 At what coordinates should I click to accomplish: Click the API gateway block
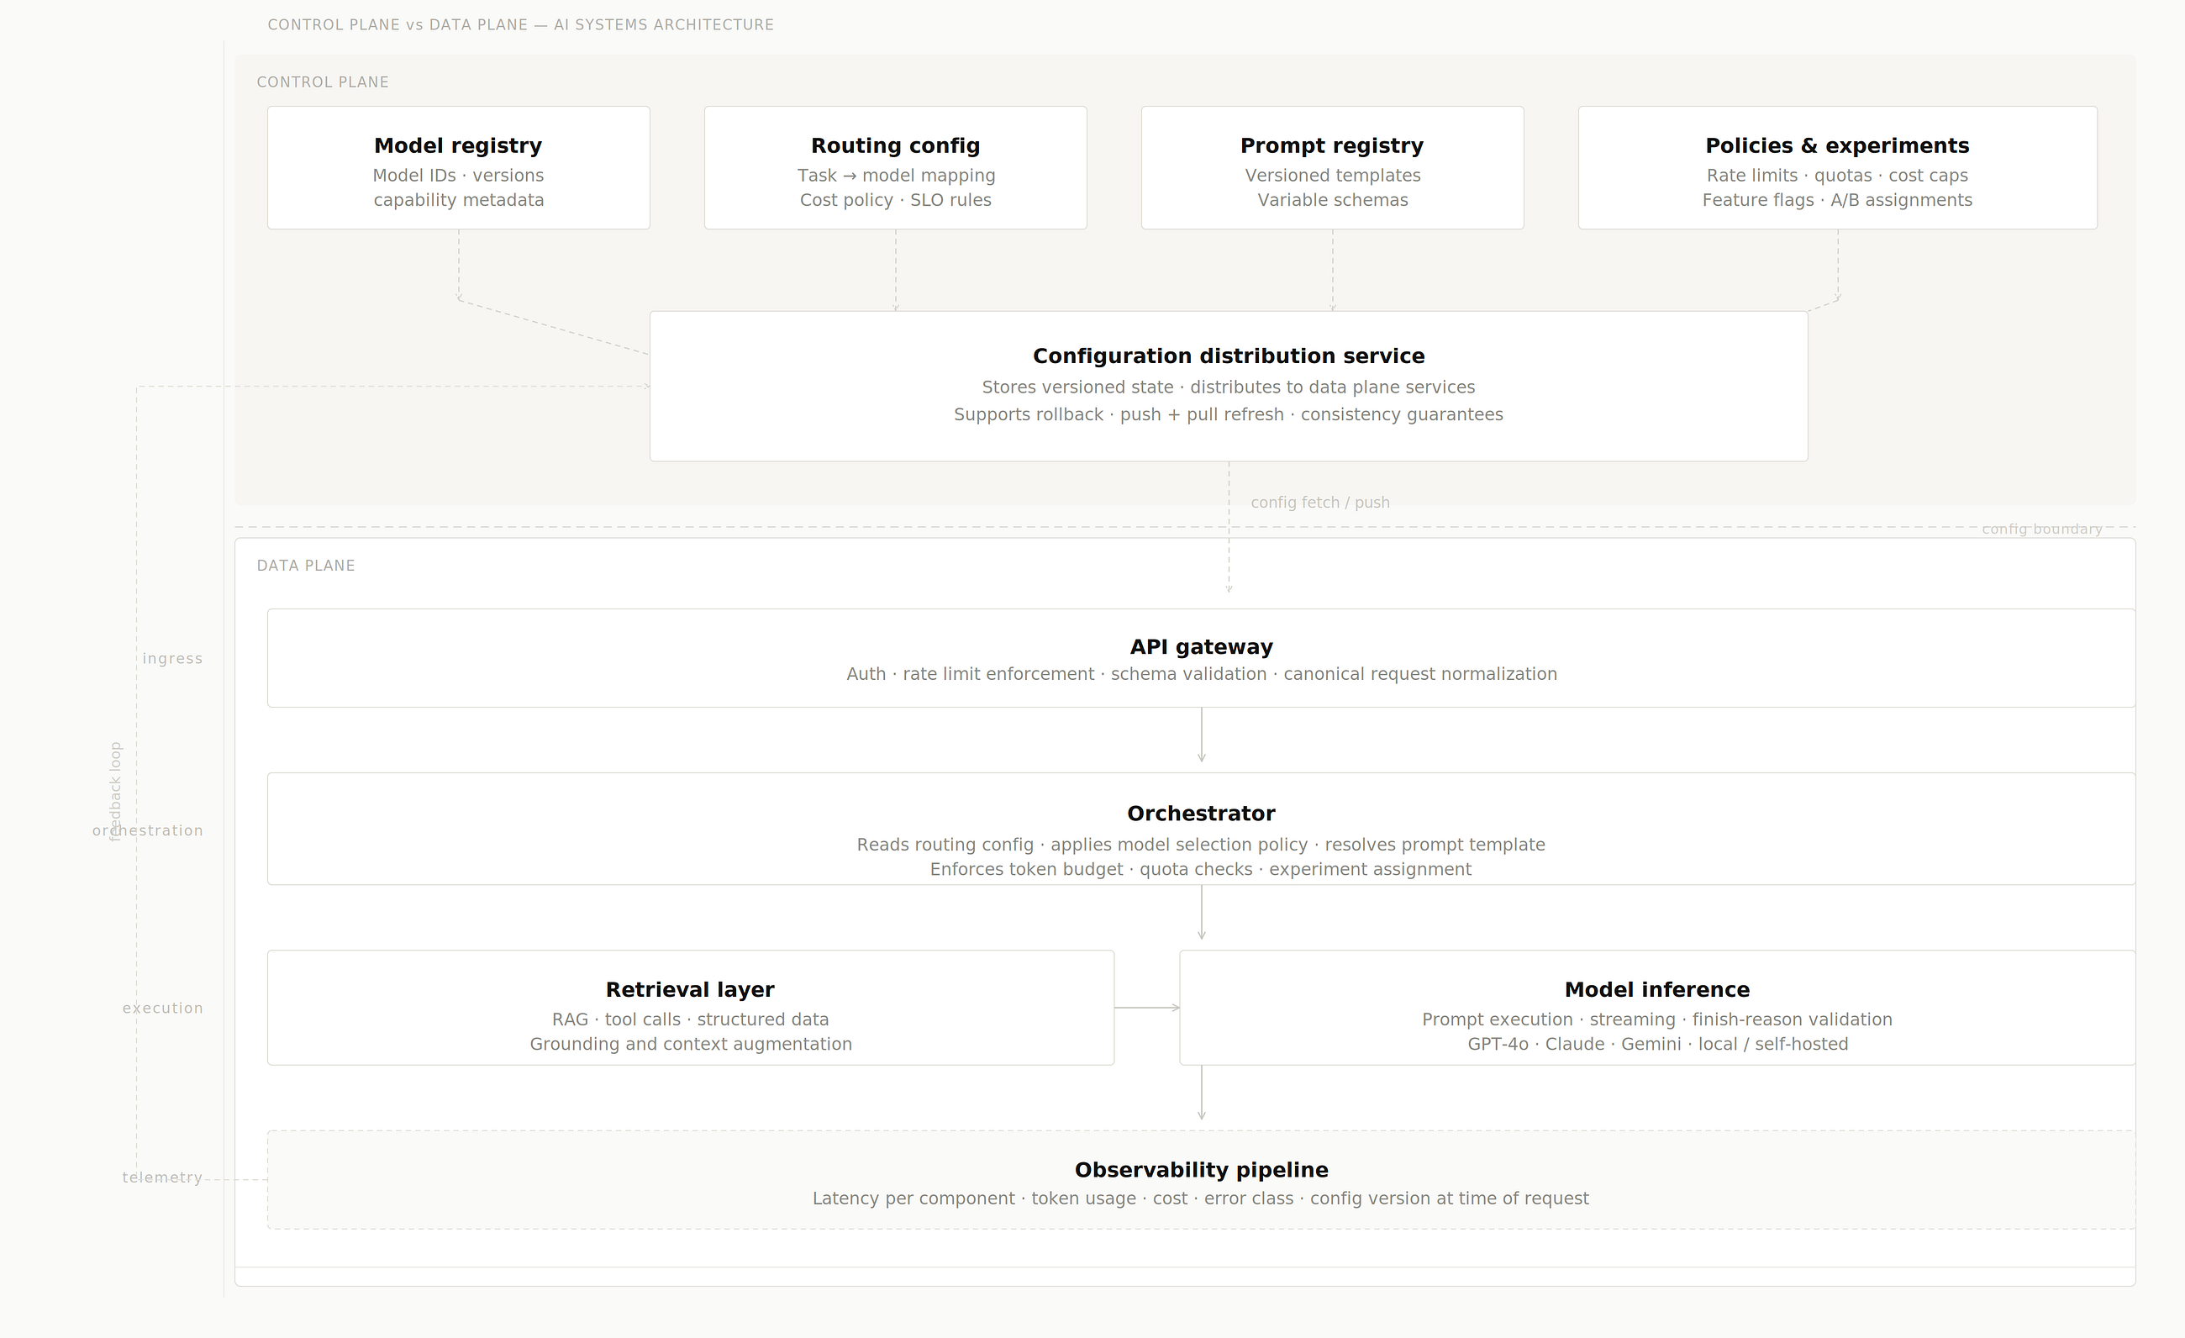[1202, 658]
